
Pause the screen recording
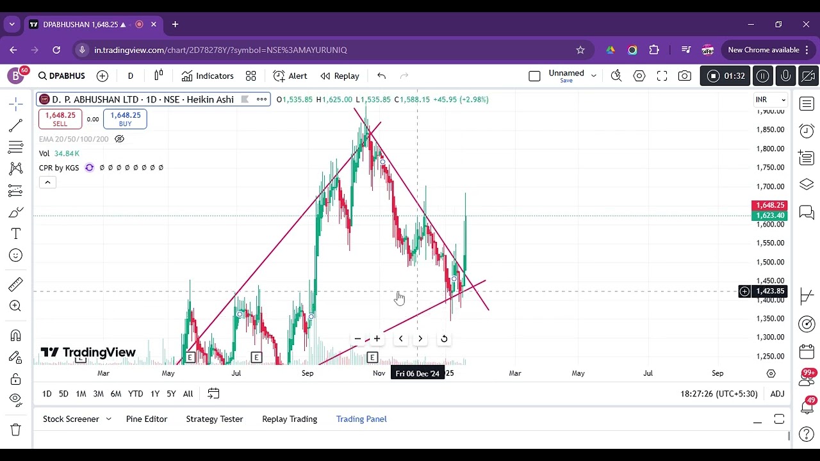coord(762,76)
